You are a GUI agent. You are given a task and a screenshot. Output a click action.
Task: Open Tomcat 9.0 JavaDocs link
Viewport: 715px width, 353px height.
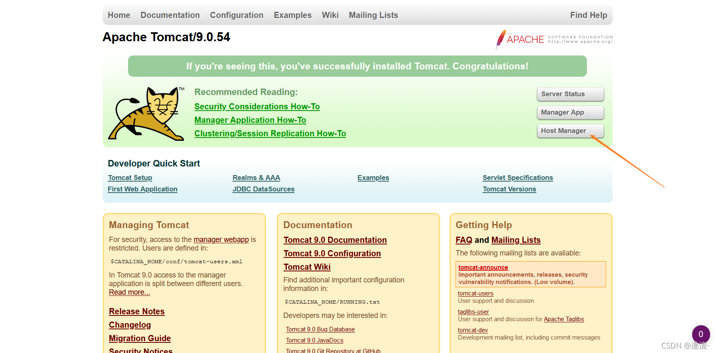pyautogui.click(x=314, y=340)
